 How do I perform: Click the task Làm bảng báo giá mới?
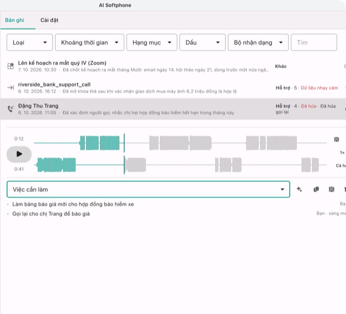click(x=73, y=204)
